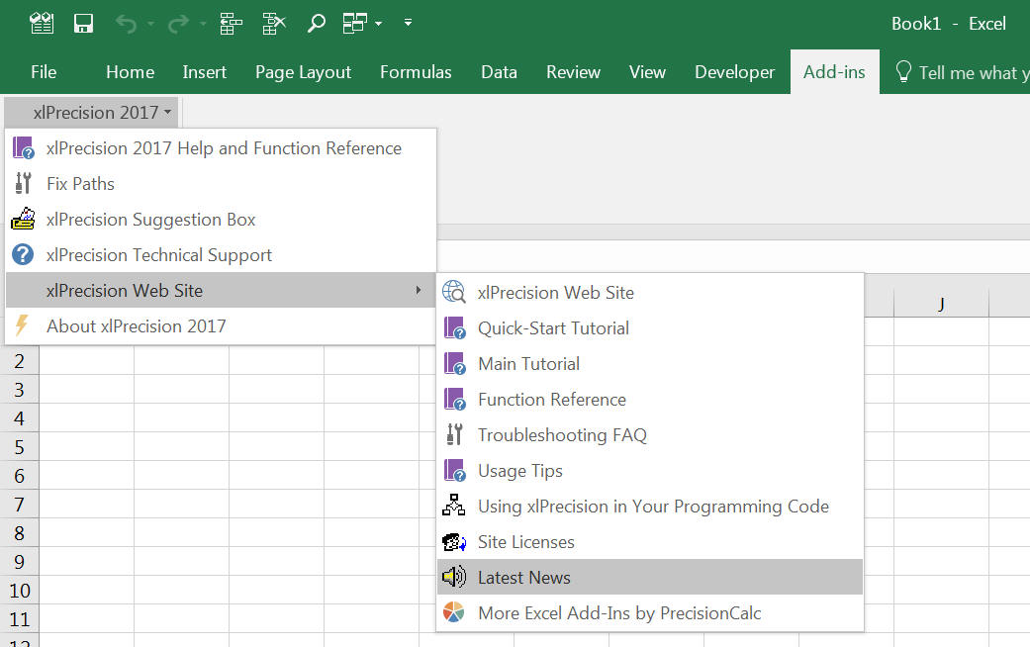The image size is (1030, 647).
Task: Open About xlPrecision 2017
Action: click(221, 325)
